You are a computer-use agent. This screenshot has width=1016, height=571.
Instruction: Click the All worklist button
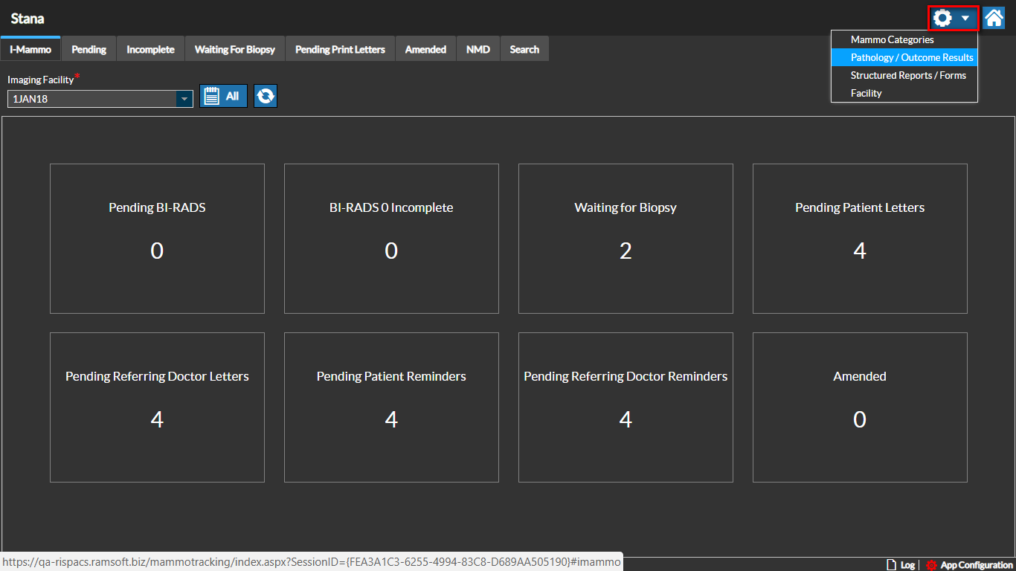[223, 96]
